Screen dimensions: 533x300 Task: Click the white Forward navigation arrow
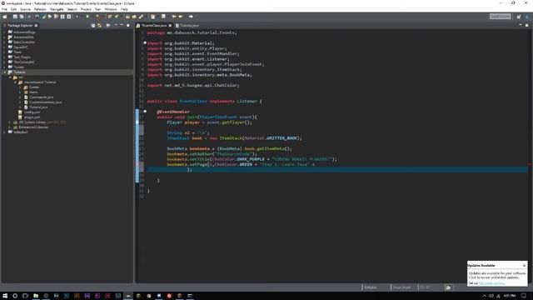[x=191, y=17]
